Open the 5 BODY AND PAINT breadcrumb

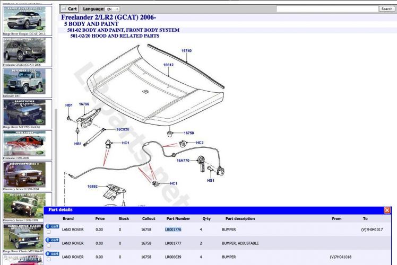(91, 24)
